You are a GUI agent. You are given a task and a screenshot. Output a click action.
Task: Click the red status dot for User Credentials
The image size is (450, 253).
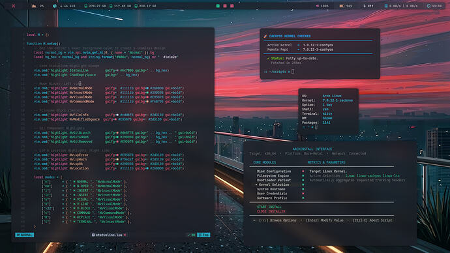click(x=303, y=194)
